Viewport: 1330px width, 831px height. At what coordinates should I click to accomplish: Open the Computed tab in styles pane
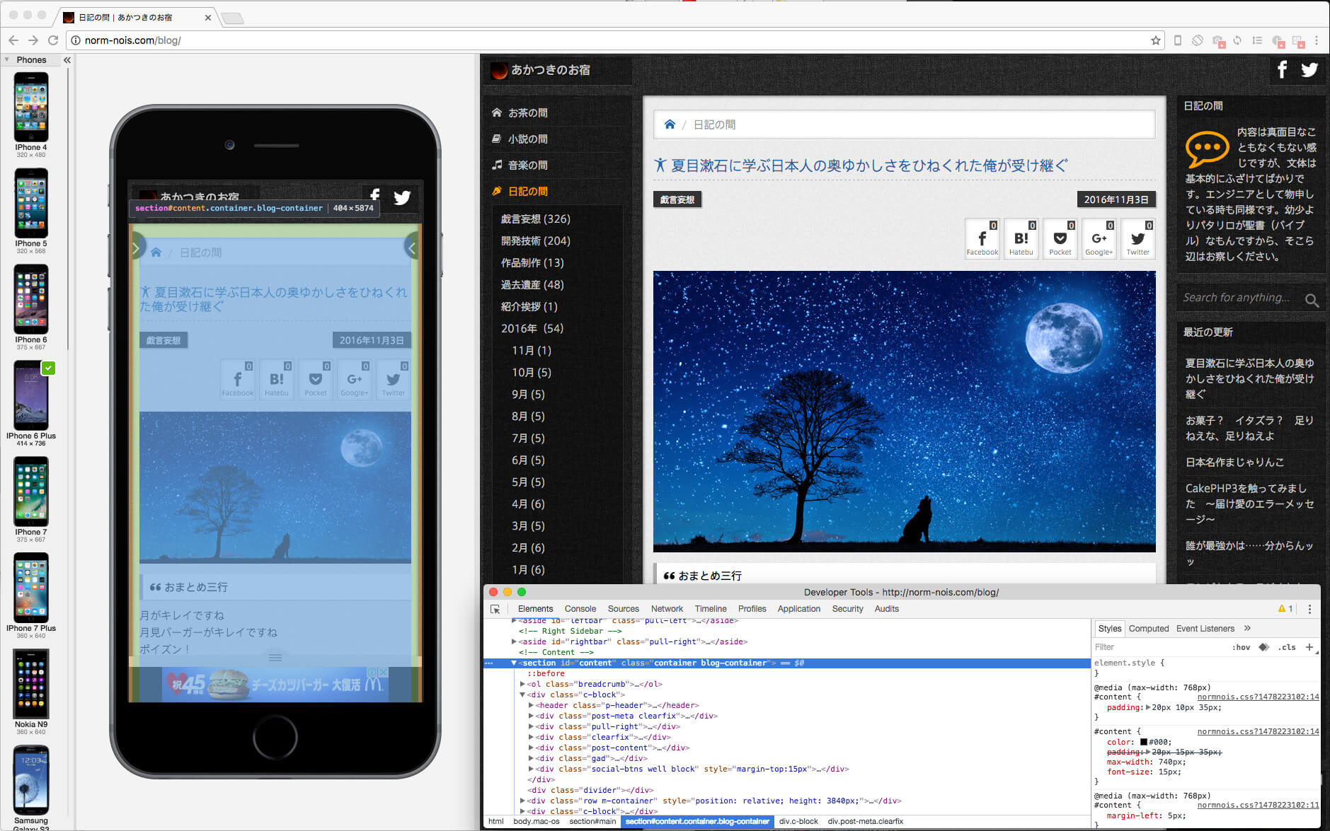pos(1148,628)
